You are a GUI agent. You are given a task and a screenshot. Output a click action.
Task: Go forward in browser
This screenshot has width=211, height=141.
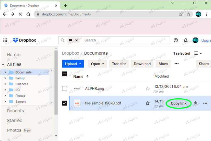pos(12,14)
